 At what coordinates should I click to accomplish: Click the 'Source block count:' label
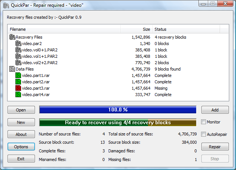point(56,142)
